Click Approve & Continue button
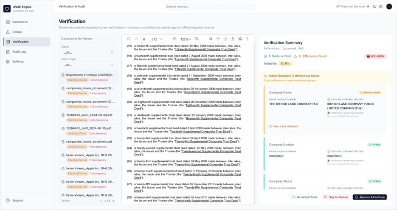Viewport: 397px width, 210px height. [x=369, y=197]
